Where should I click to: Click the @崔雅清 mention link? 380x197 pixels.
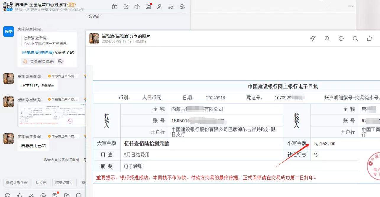pyautogui.click(x=38, y=52)
